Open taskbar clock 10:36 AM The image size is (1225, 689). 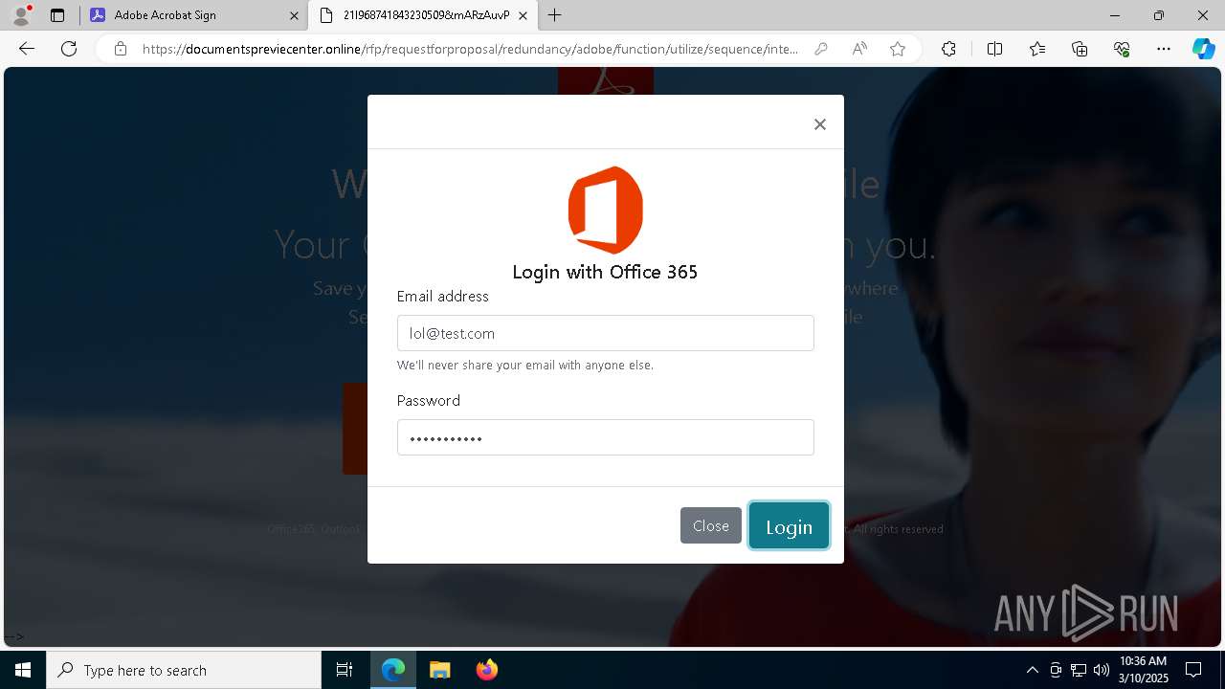coord(1144,670)
